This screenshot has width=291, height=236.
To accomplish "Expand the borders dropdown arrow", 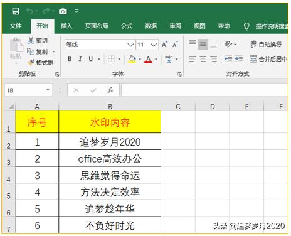I will 119,59.
